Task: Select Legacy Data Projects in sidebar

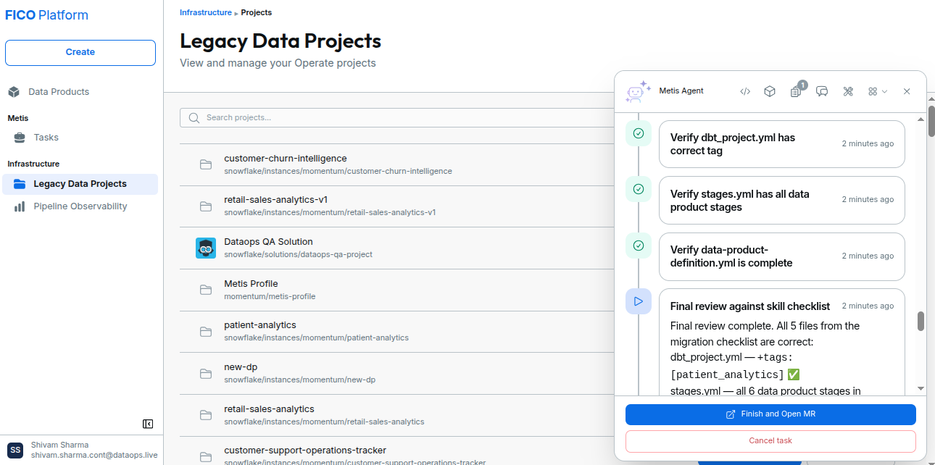Action: [x=80, y=184]
